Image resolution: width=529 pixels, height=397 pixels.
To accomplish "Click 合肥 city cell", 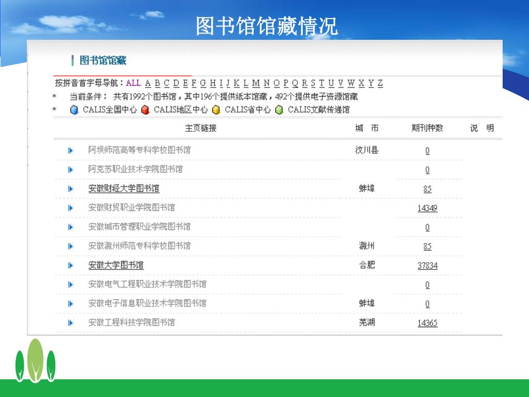I will click(x=367, y=265).
